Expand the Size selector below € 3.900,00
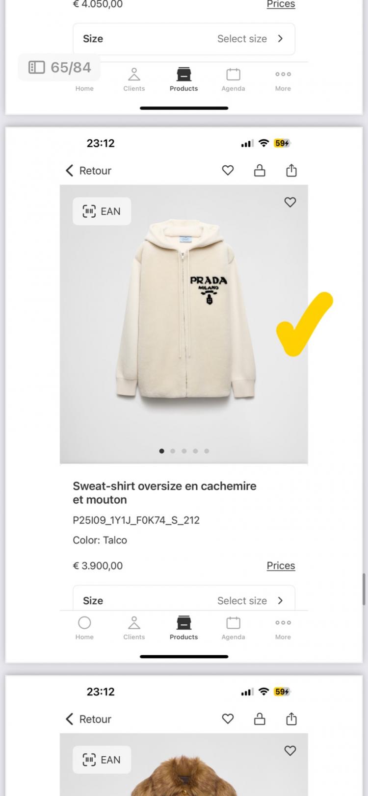The width and height of the screenshot is (368, 796). 184,600
